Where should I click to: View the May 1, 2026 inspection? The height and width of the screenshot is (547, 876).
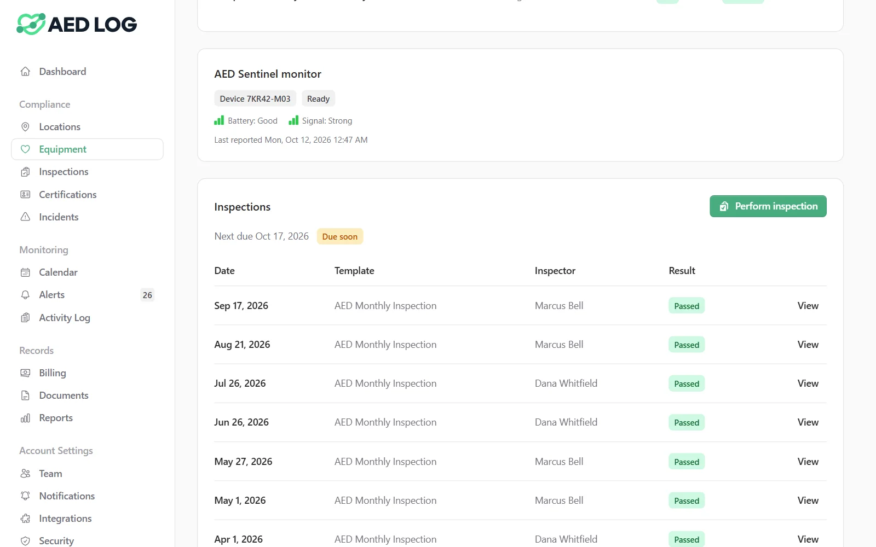[x=808, y=501]
